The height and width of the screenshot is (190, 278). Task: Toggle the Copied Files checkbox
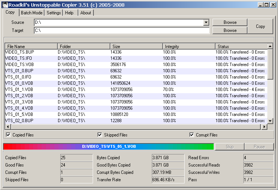pyautogui.click(x=8, y=135)
